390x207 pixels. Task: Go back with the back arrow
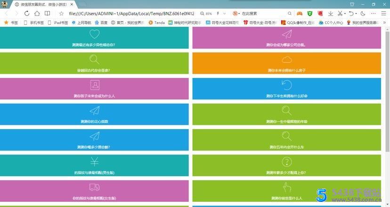[x=7, y=14]
